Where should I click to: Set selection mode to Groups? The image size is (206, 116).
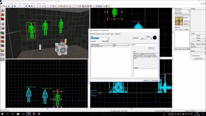pos(198,35)
